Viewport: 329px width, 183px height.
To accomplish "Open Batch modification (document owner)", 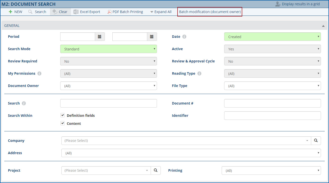I will 210,12.
